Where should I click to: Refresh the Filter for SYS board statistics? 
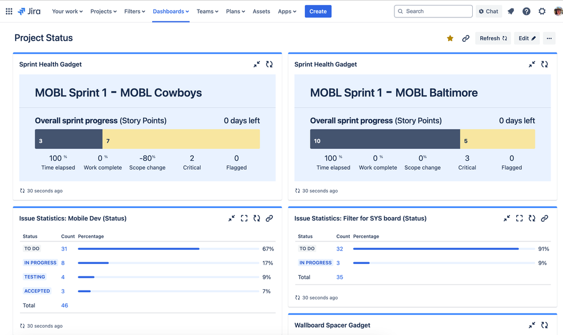(531, 218)
